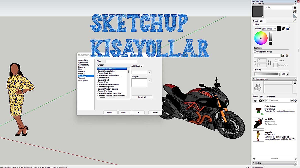Select Files in Preferences list
The width and height of the screenshot is (300, 168).
[80, 69]
